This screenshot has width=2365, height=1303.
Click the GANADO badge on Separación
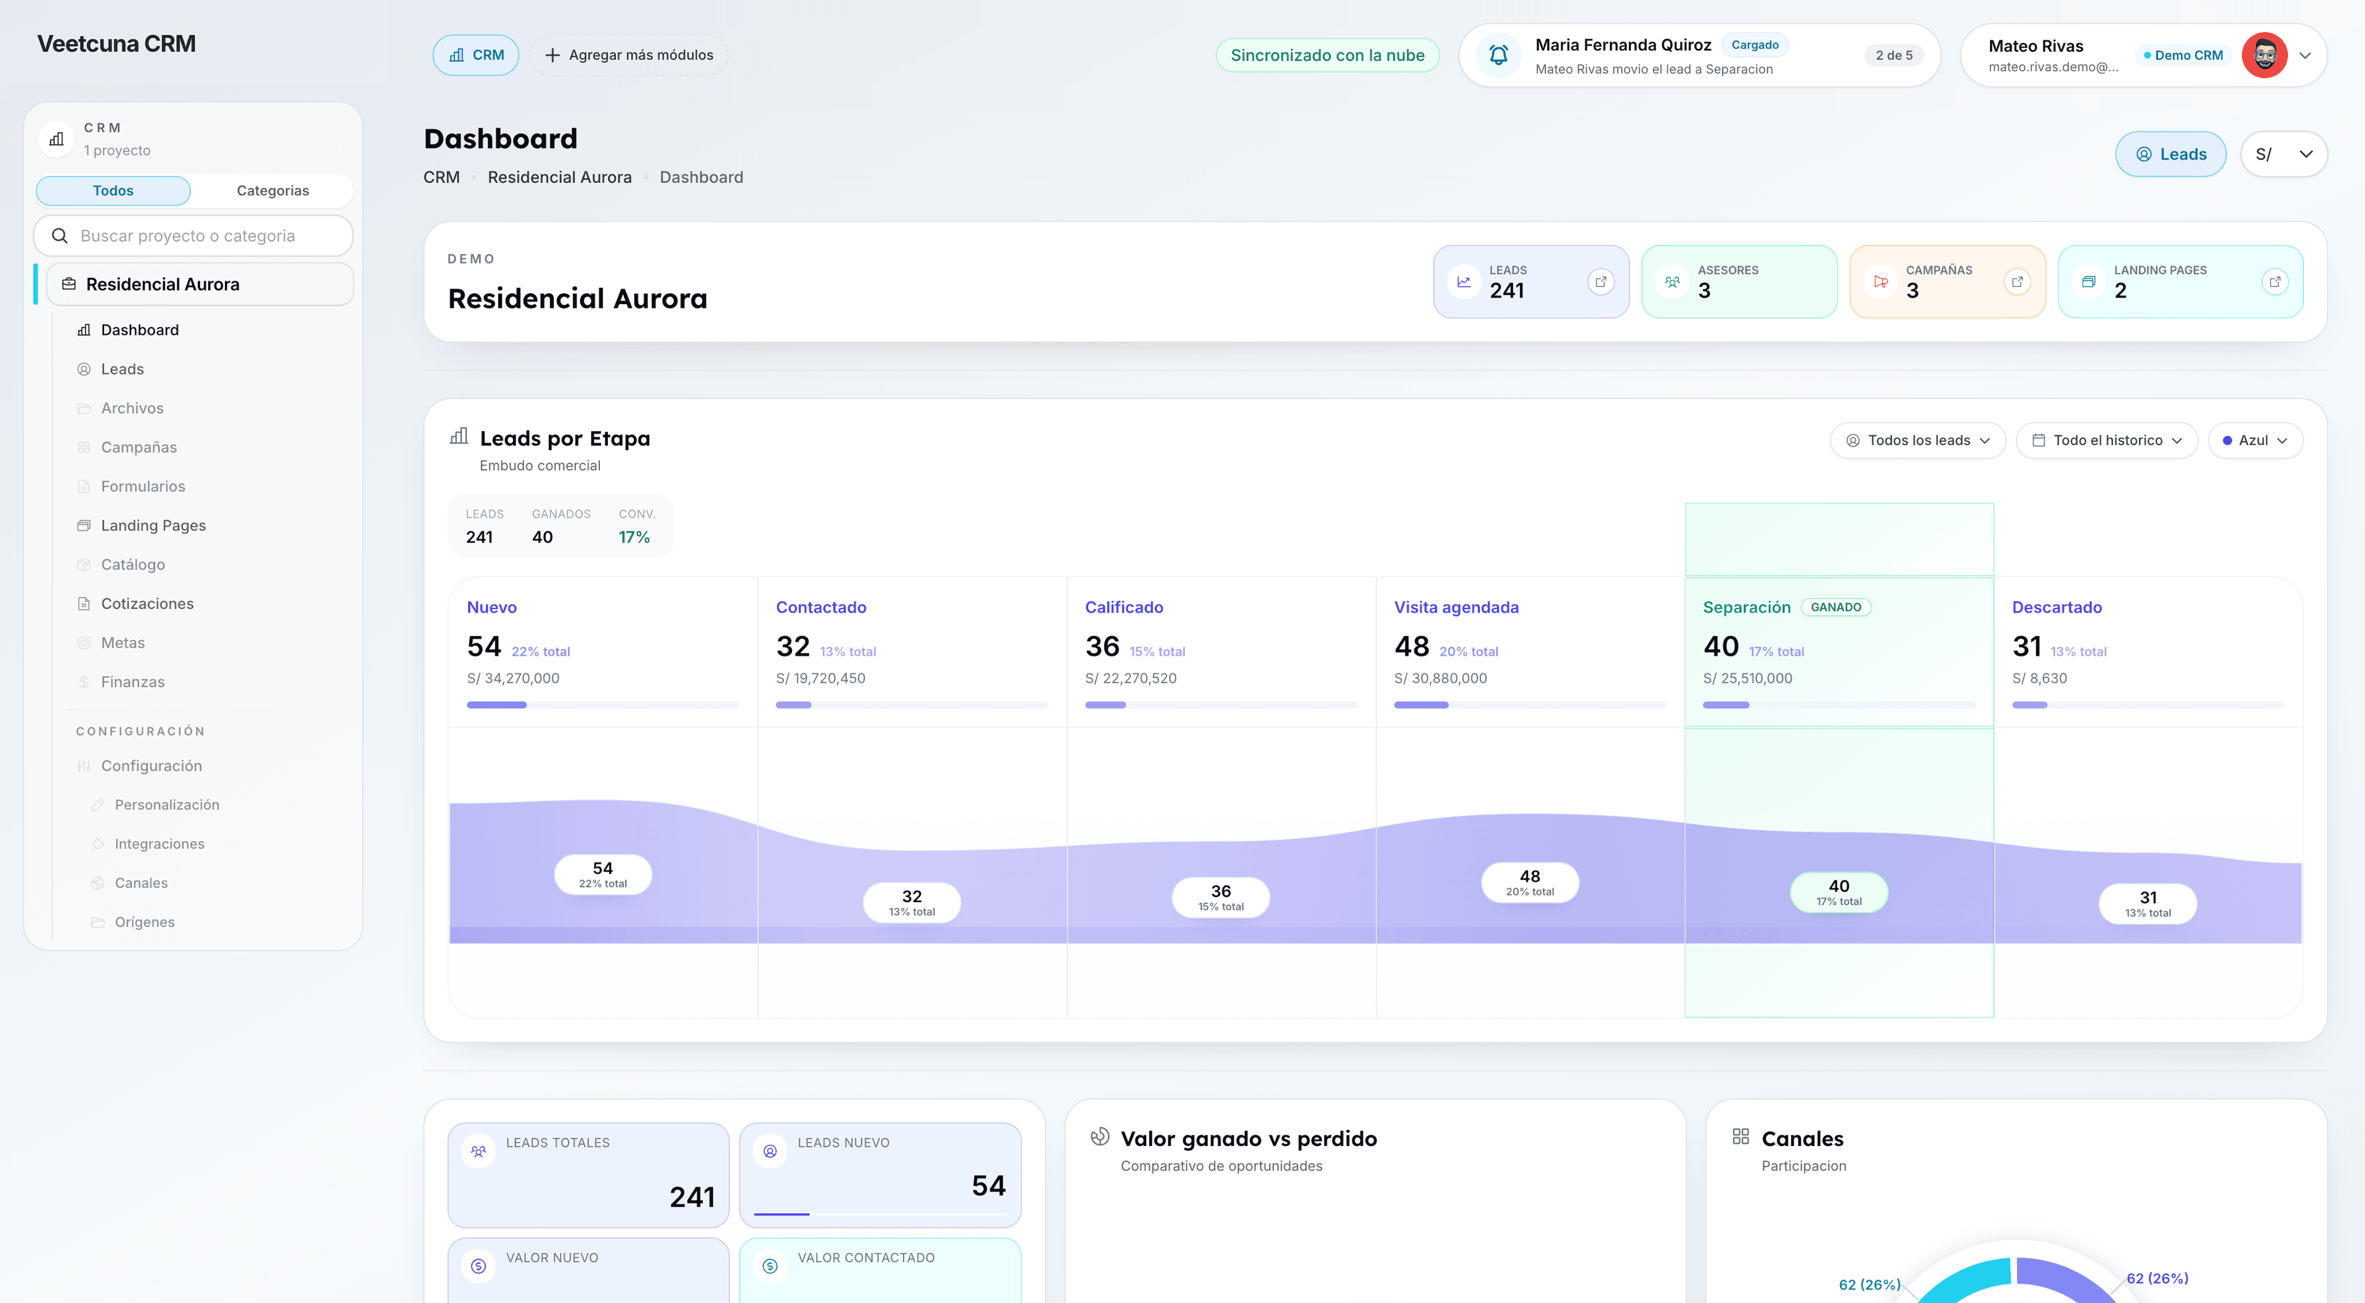(1836, 607)
